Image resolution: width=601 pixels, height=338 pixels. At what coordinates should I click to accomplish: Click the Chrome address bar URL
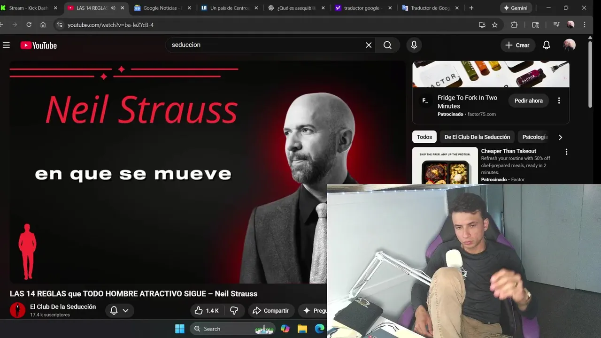tap(110, 25)
